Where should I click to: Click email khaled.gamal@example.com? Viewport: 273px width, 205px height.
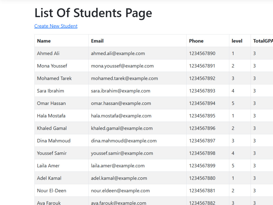point(122,128)
